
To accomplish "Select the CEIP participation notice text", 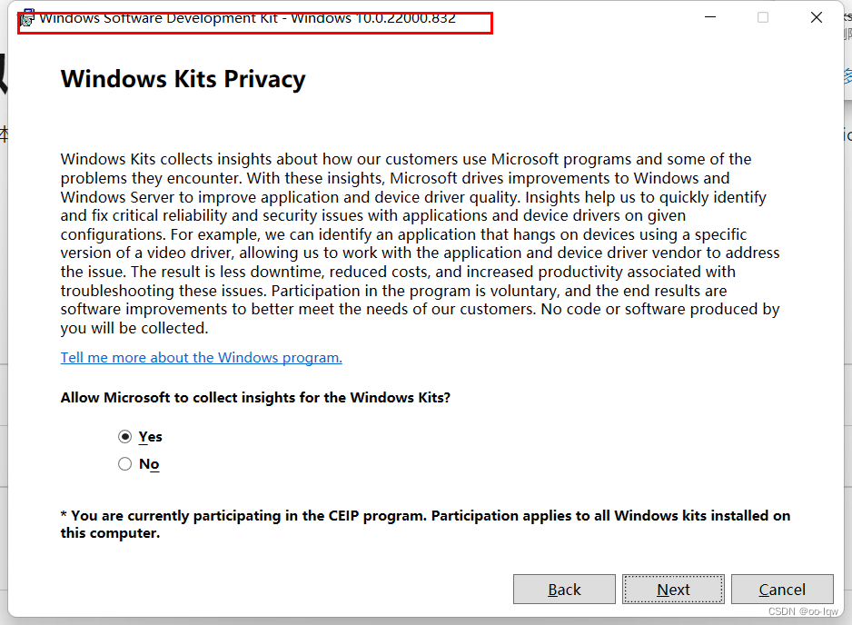I will pyautogui.click(x=424, y=523).
